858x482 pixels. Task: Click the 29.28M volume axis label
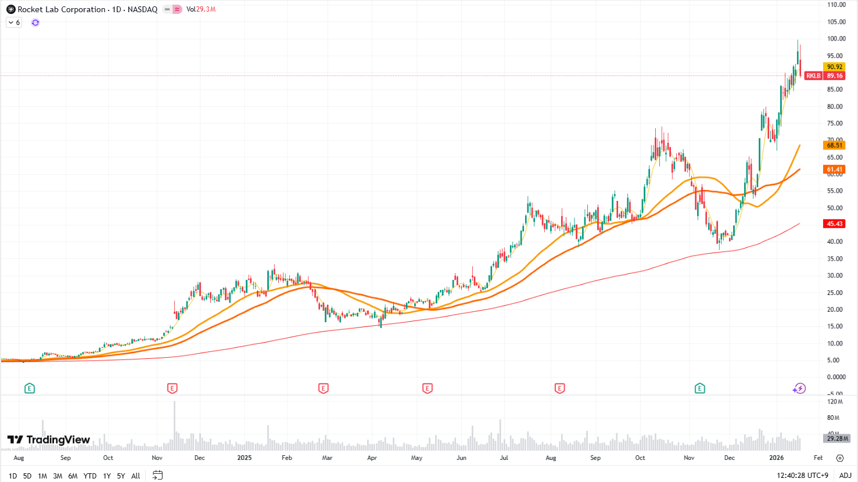click(x=837, y=438)
